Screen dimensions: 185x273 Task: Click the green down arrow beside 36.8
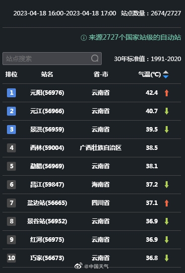click(167, 258)
